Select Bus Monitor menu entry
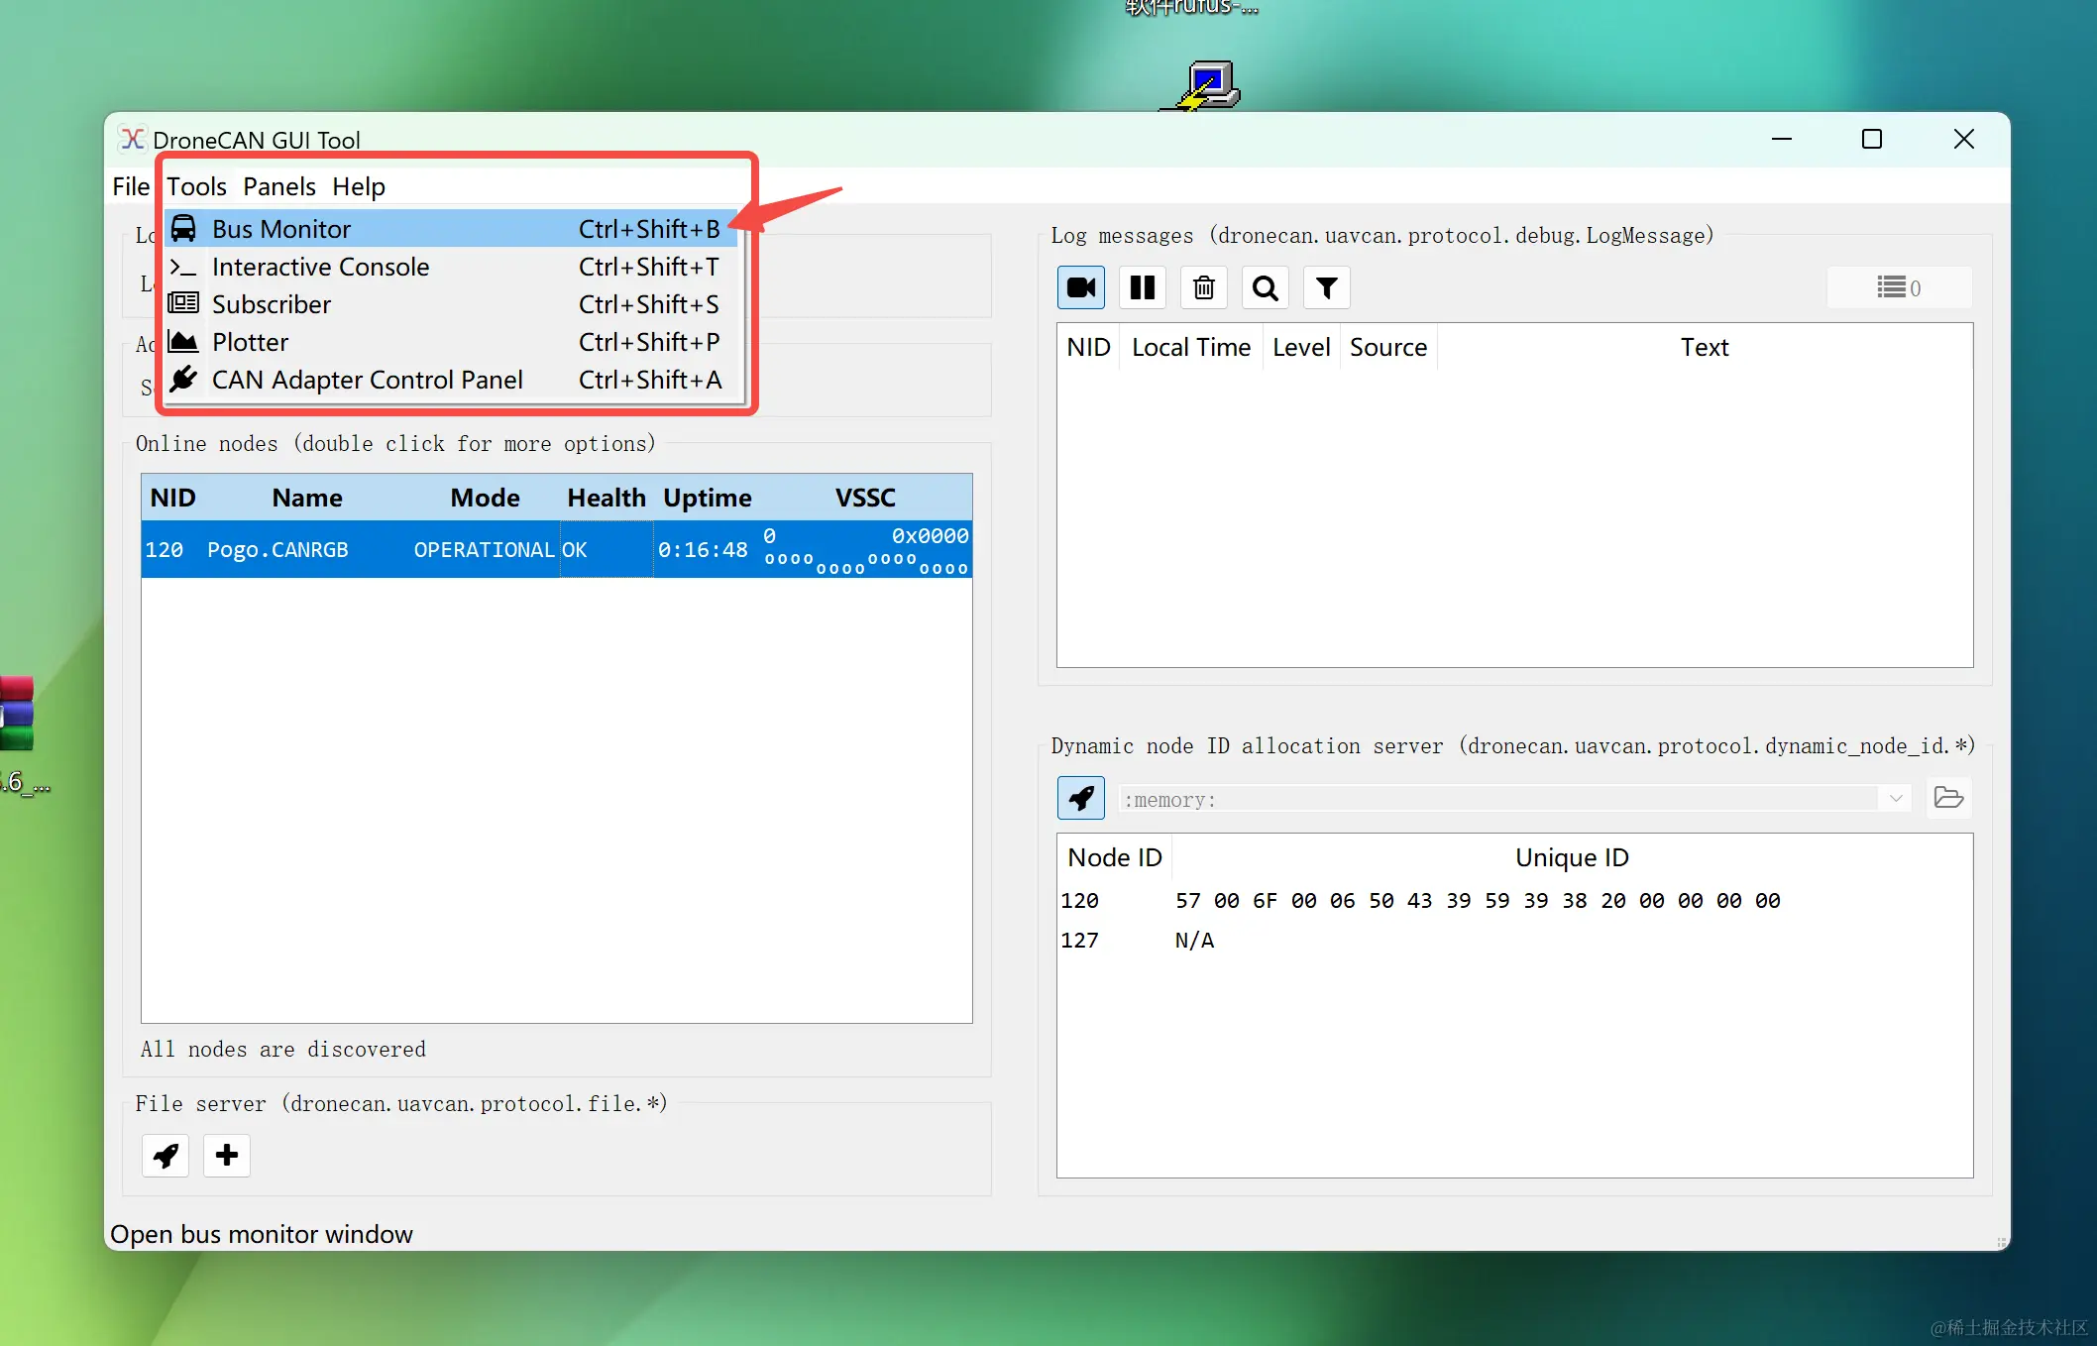Image resolution: width=2097 pixels, height=1346 pixels. click(281, 229)
